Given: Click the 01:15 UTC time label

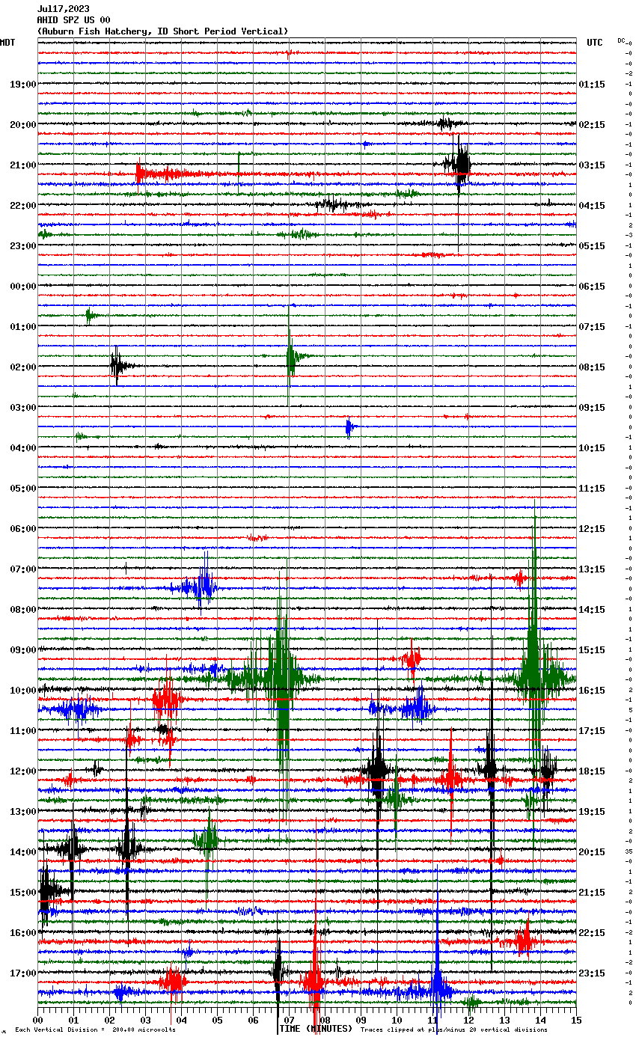Looking at the screenshot, I should tap(592, 85).
